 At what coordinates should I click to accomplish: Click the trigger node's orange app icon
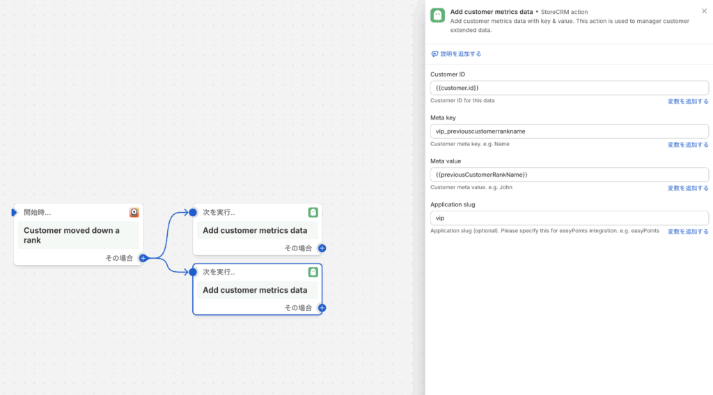(134, 213)
